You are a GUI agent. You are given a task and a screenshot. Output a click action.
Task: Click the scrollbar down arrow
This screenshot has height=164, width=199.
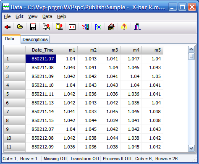click(x=191, y=148)
